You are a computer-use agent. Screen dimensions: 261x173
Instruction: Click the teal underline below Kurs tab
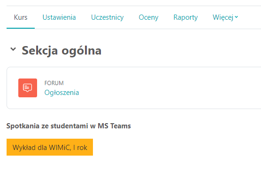[21, 28]
